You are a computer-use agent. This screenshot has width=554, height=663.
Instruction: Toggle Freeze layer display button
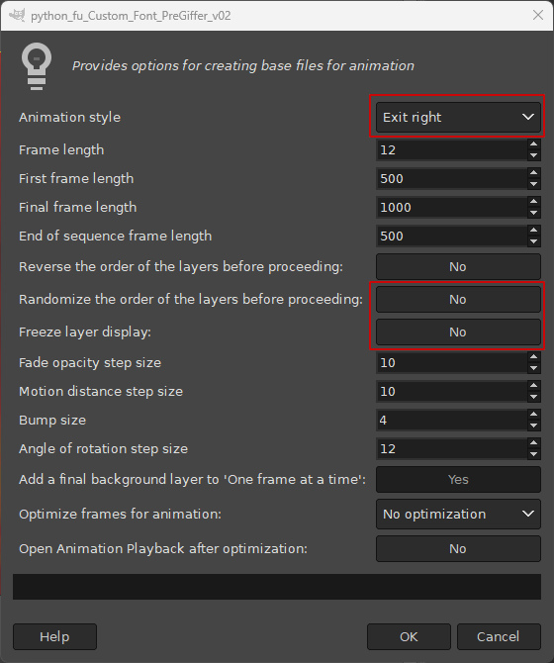[x=458, y=331]
